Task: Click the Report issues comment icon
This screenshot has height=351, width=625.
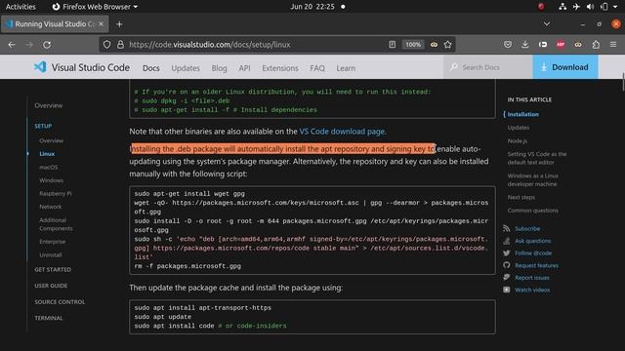Action: (x=506, y=277)
